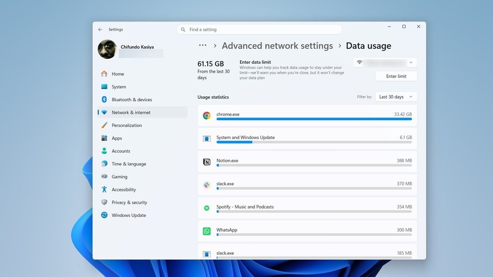The width and height of the screenshot is (493, 277).
Task: Open Windows Update settings
Action: click(142, 215)
